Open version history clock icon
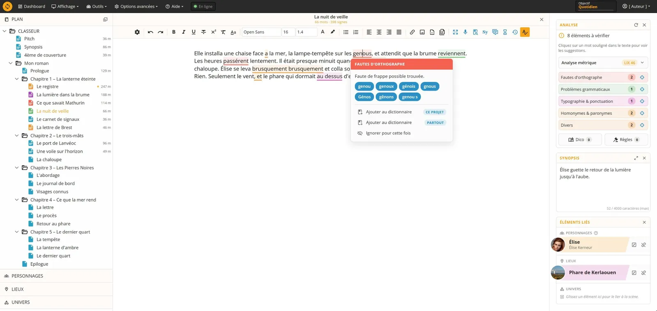This screenshot has width=657, height=311. pyautogui.click(x=515, y=32)
